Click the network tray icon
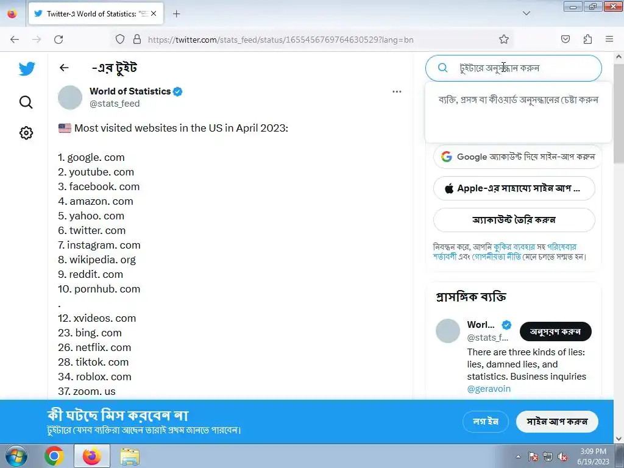 (x=548, y=457)
